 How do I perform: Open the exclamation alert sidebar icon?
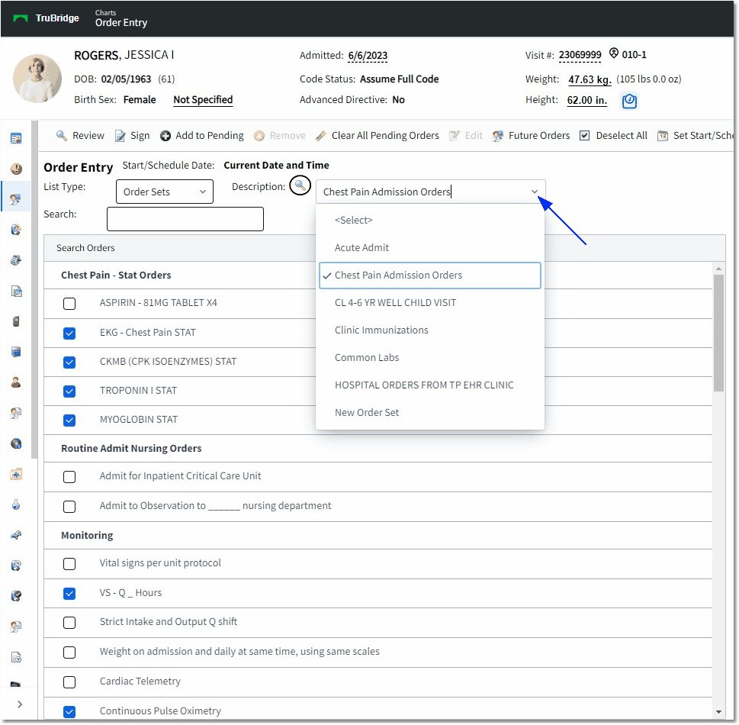tap(16, 169)
